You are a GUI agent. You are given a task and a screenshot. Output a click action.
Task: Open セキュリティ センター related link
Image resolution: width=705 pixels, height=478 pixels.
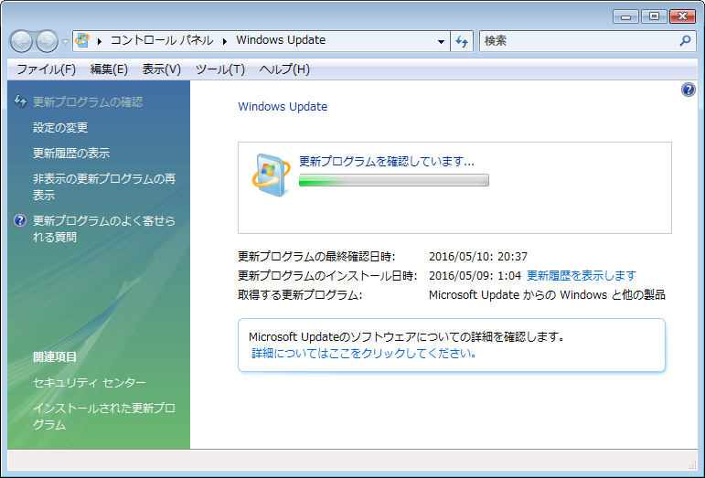(90, 383)
